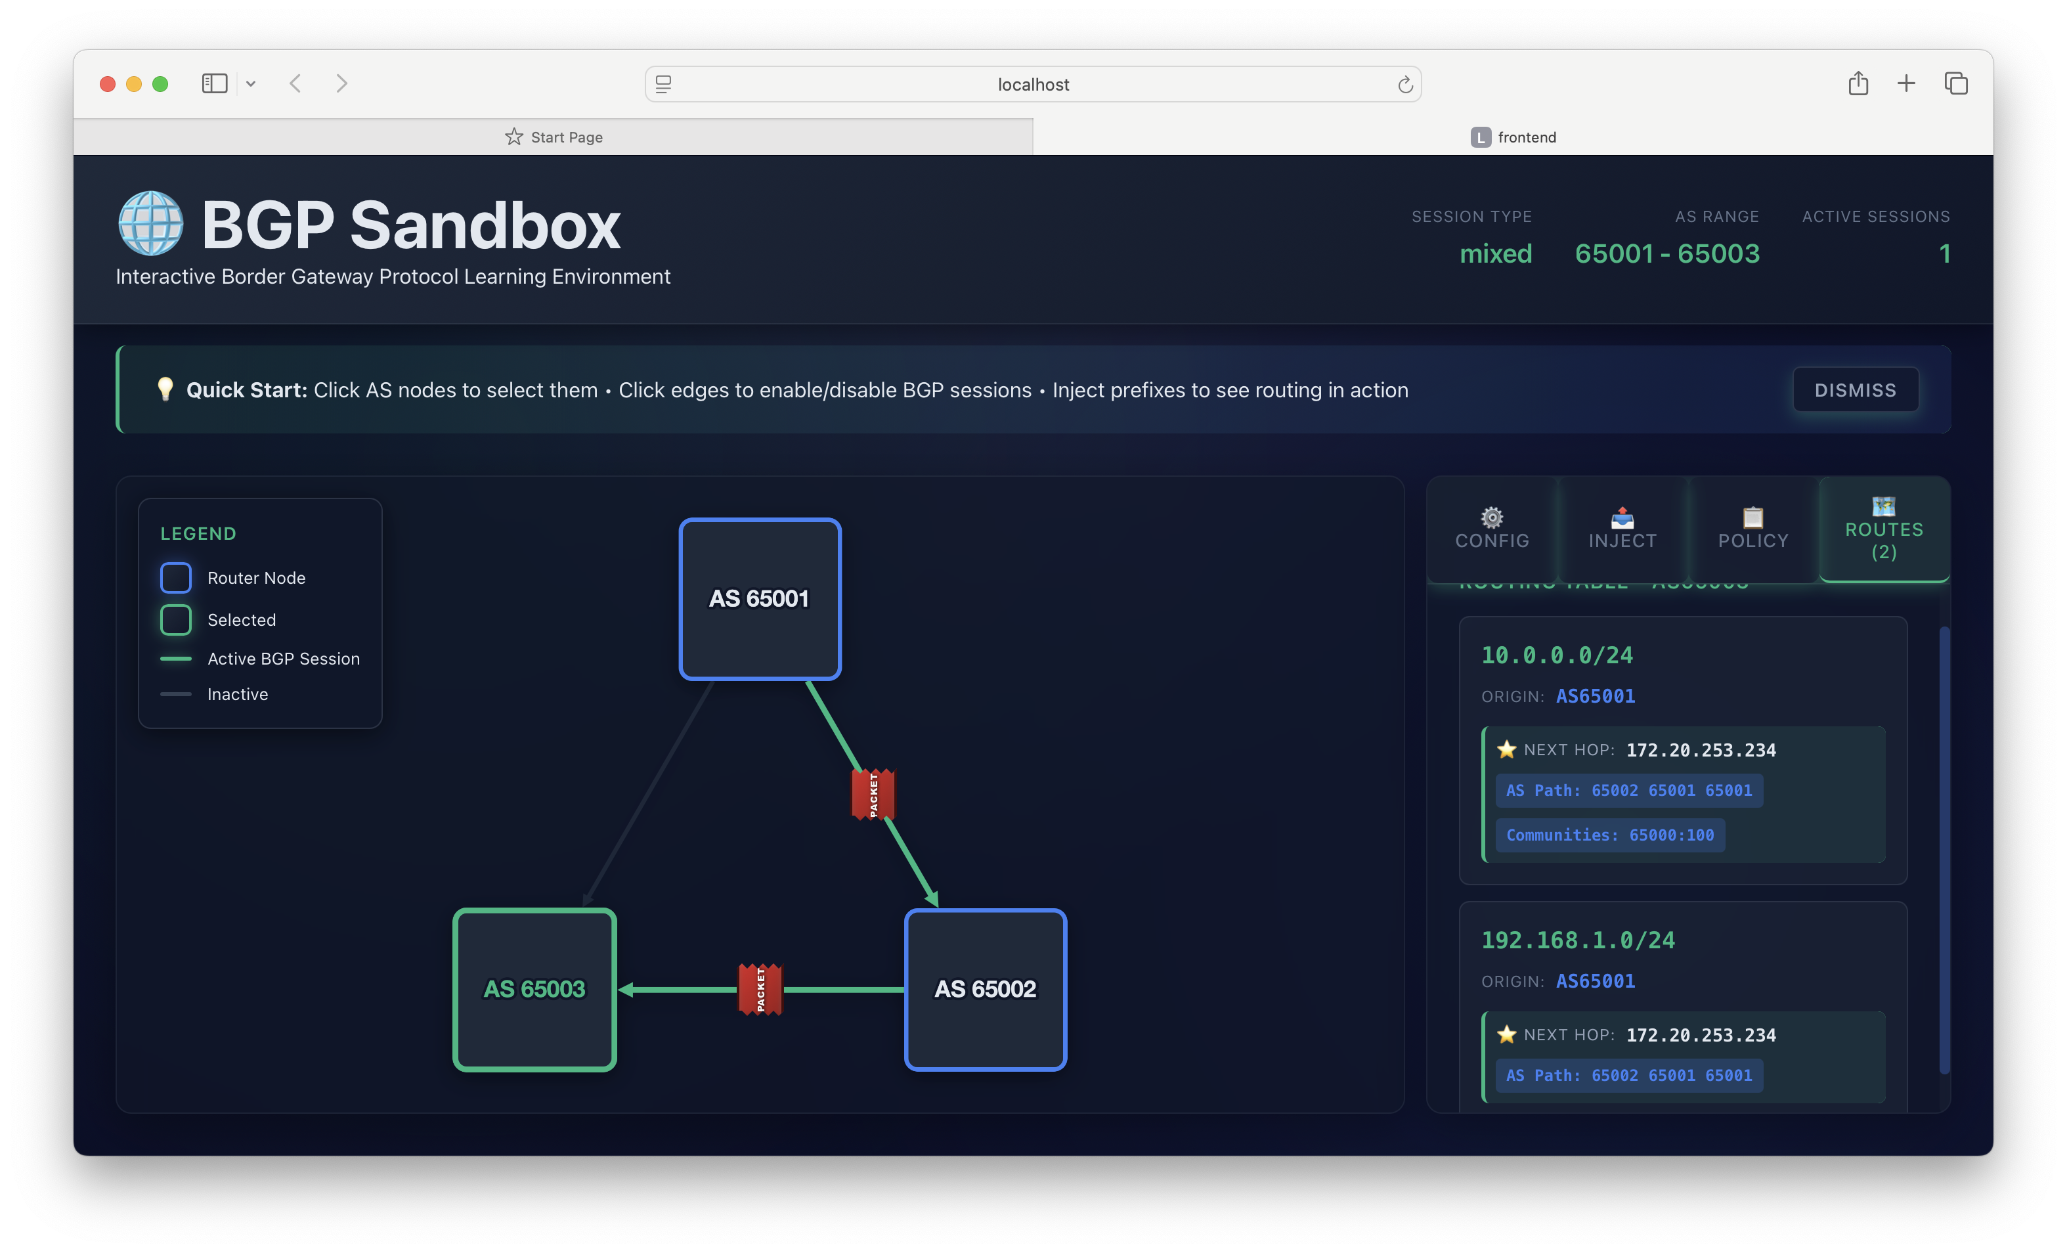
Task: Dismiss the Quick Start banner
Action: [1854, 389]
